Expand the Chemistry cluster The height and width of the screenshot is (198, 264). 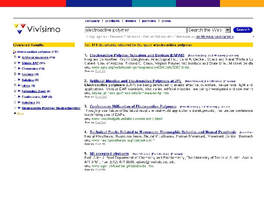coord(15,68)
